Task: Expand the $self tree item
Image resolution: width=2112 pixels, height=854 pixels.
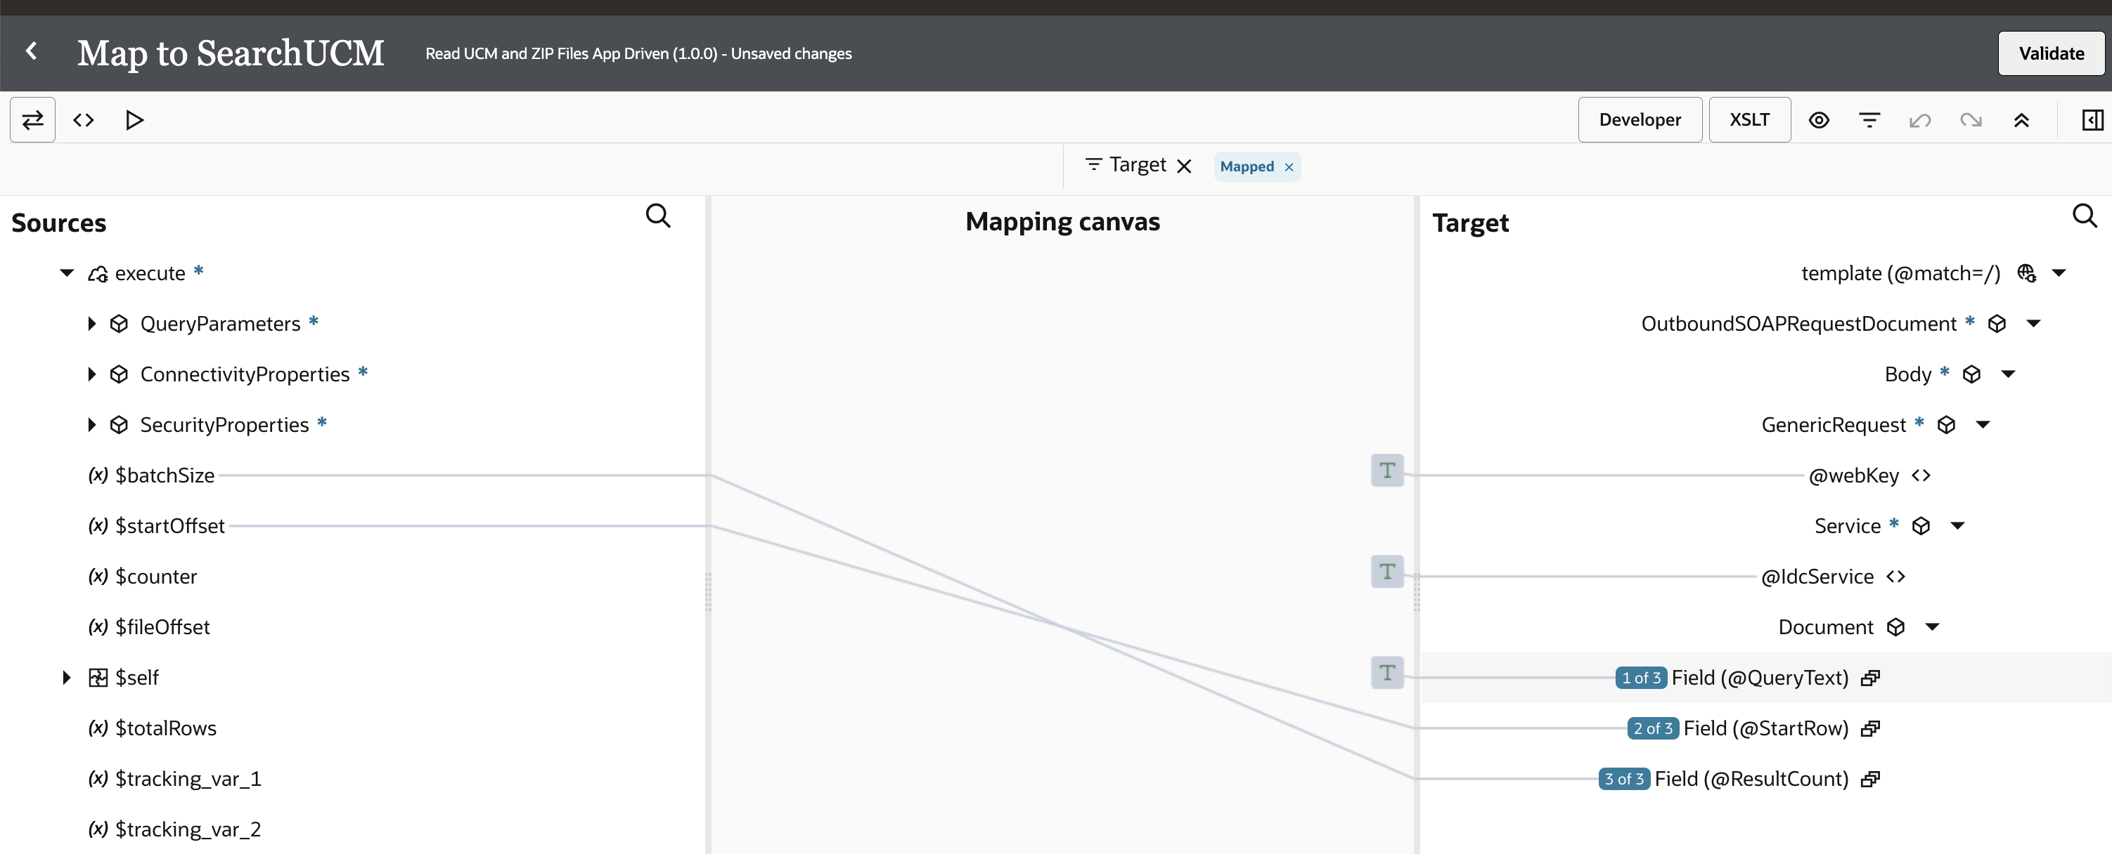Action: pyautogui.click(x=66, y=677)
